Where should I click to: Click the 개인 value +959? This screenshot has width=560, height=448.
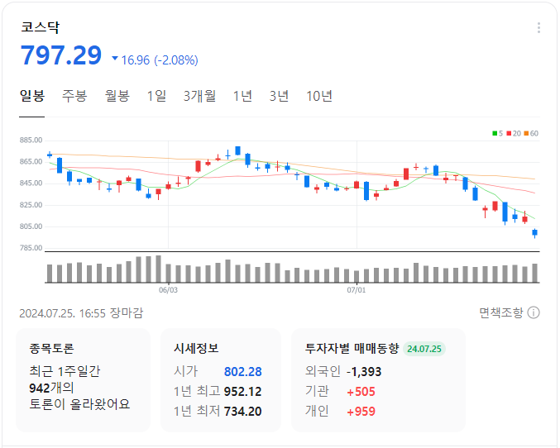361,412
